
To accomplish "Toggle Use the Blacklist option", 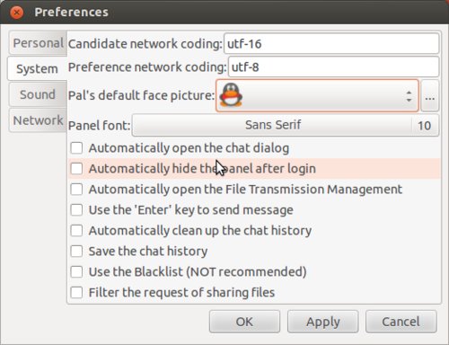I will pyautogui.click(x=76, y=272).
